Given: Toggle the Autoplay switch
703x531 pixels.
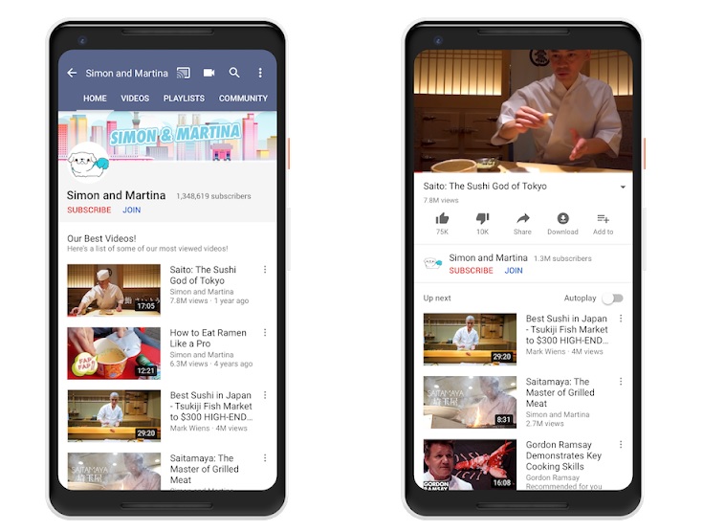Looking at the screenshot, I should 613,299.
